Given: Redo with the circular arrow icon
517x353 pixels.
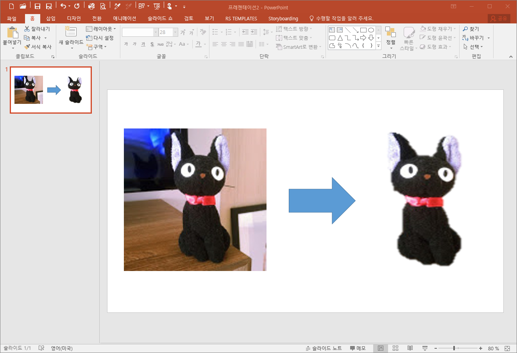Looking at the screenshot, I should [77, 6].
